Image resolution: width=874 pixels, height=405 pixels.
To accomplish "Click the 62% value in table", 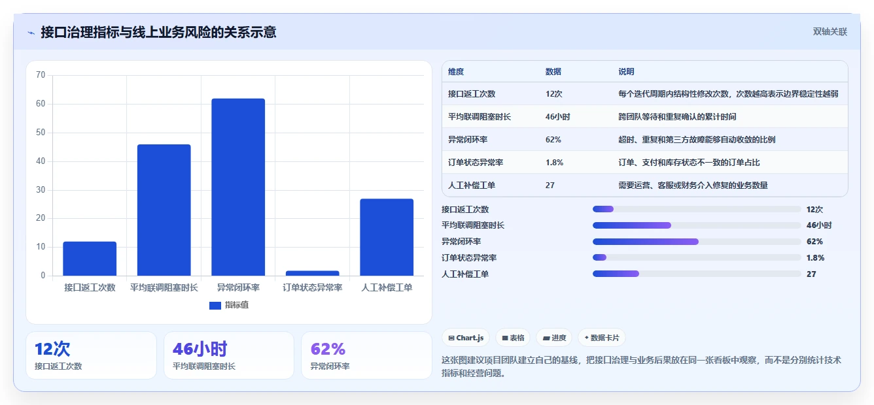I will [553, 140].
